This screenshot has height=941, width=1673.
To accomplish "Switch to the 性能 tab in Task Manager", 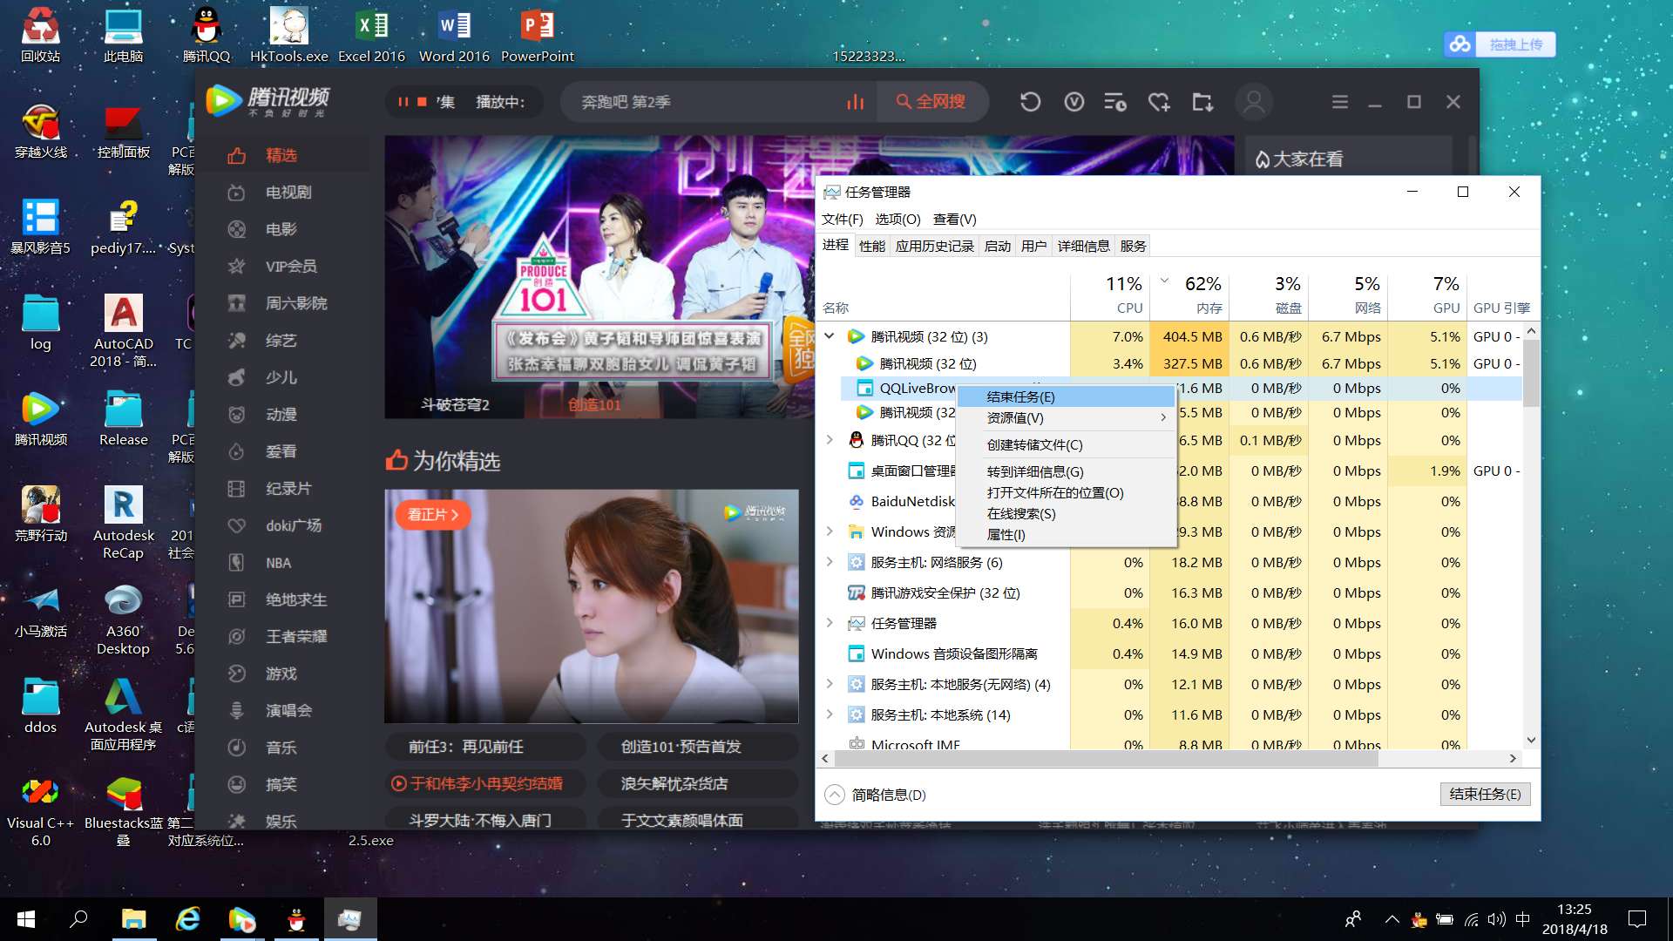I will click(871, 246).
